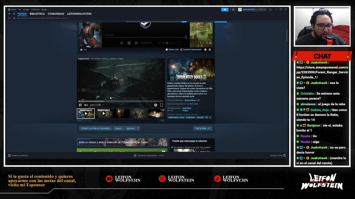
Task: Play the second trailer thumbnail
Action: pyautogui.click(x=103, y=114)
